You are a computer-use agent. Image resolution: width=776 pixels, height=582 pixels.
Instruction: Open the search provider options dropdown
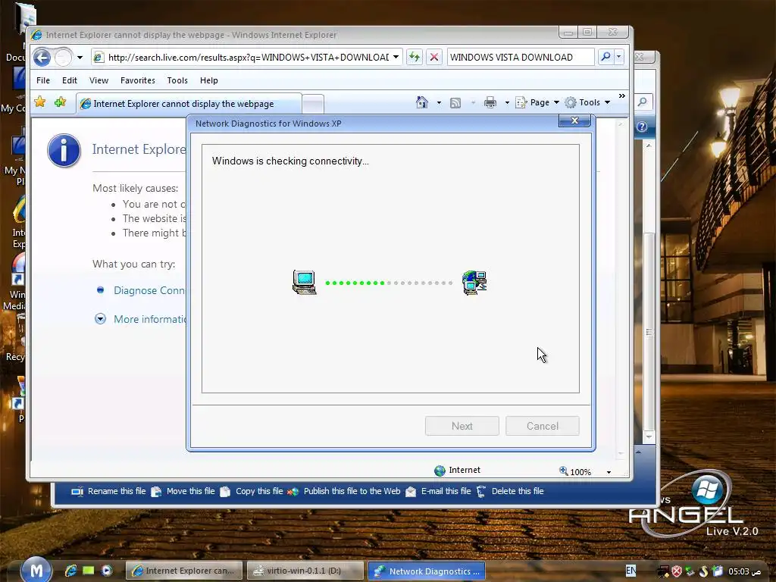618,57
